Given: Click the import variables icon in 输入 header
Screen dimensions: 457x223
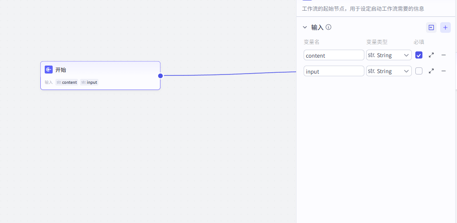Looking at the screenshot, I should 431,27.
